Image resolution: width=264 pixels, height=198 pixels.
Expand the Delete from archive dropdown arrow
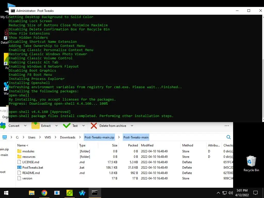point(132,126)
